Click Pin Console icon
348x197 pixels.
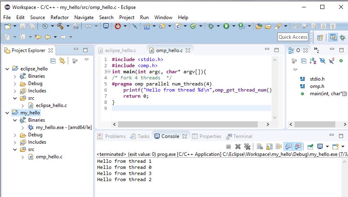(310, 147)
